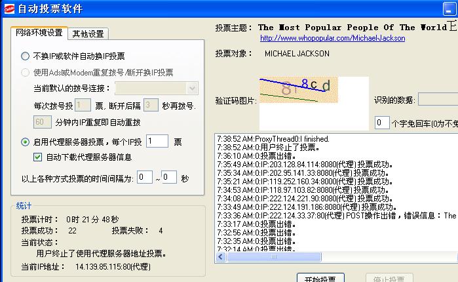This screenshot has width=458, height=282.
Task: Select the 网络环境设置 tab
Action: (39, 33)
